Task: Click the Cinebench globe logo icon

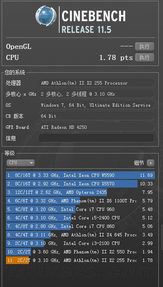Action: pos(46,16)
